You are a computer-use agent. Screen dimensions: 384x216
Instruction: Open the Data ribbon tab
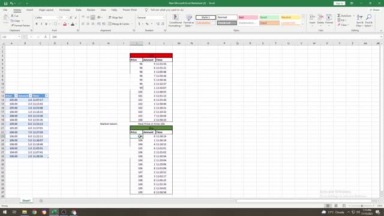(x=79, y=10)
